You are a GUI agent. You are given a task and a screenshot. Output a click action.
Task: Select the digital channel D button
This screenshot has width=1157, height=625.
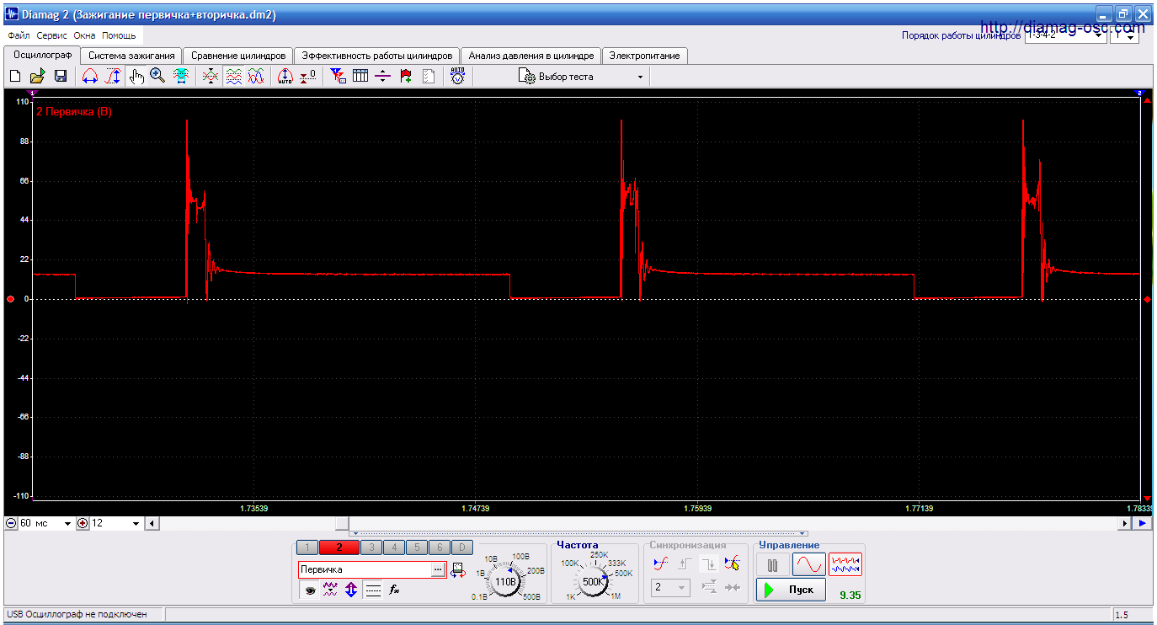coord(462,548)
